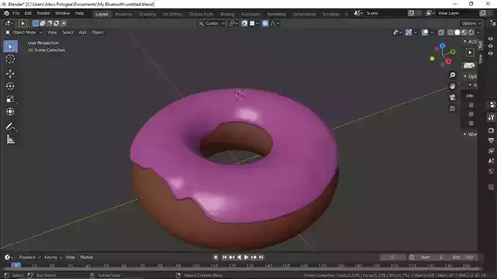
Task: Toggle first eye visibility icon in outliner
Action: 490,39
